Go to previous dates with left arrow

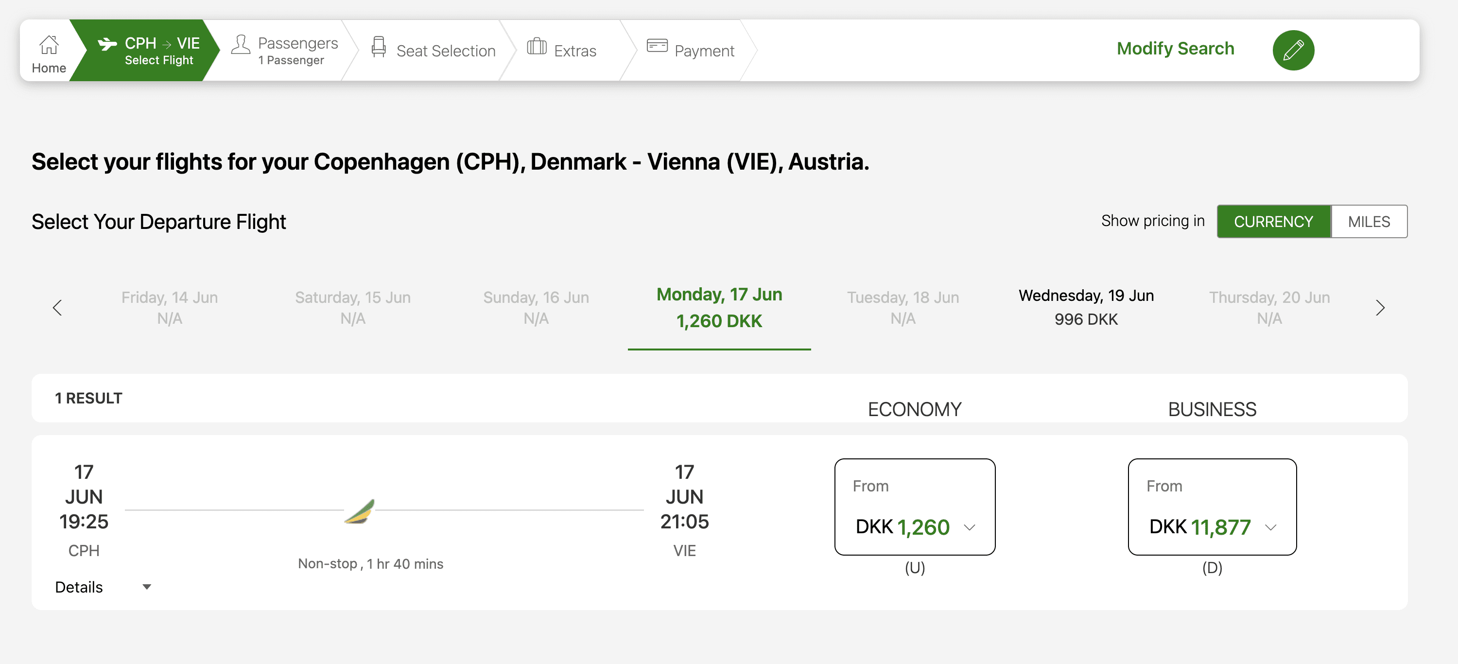pos(57,307)
